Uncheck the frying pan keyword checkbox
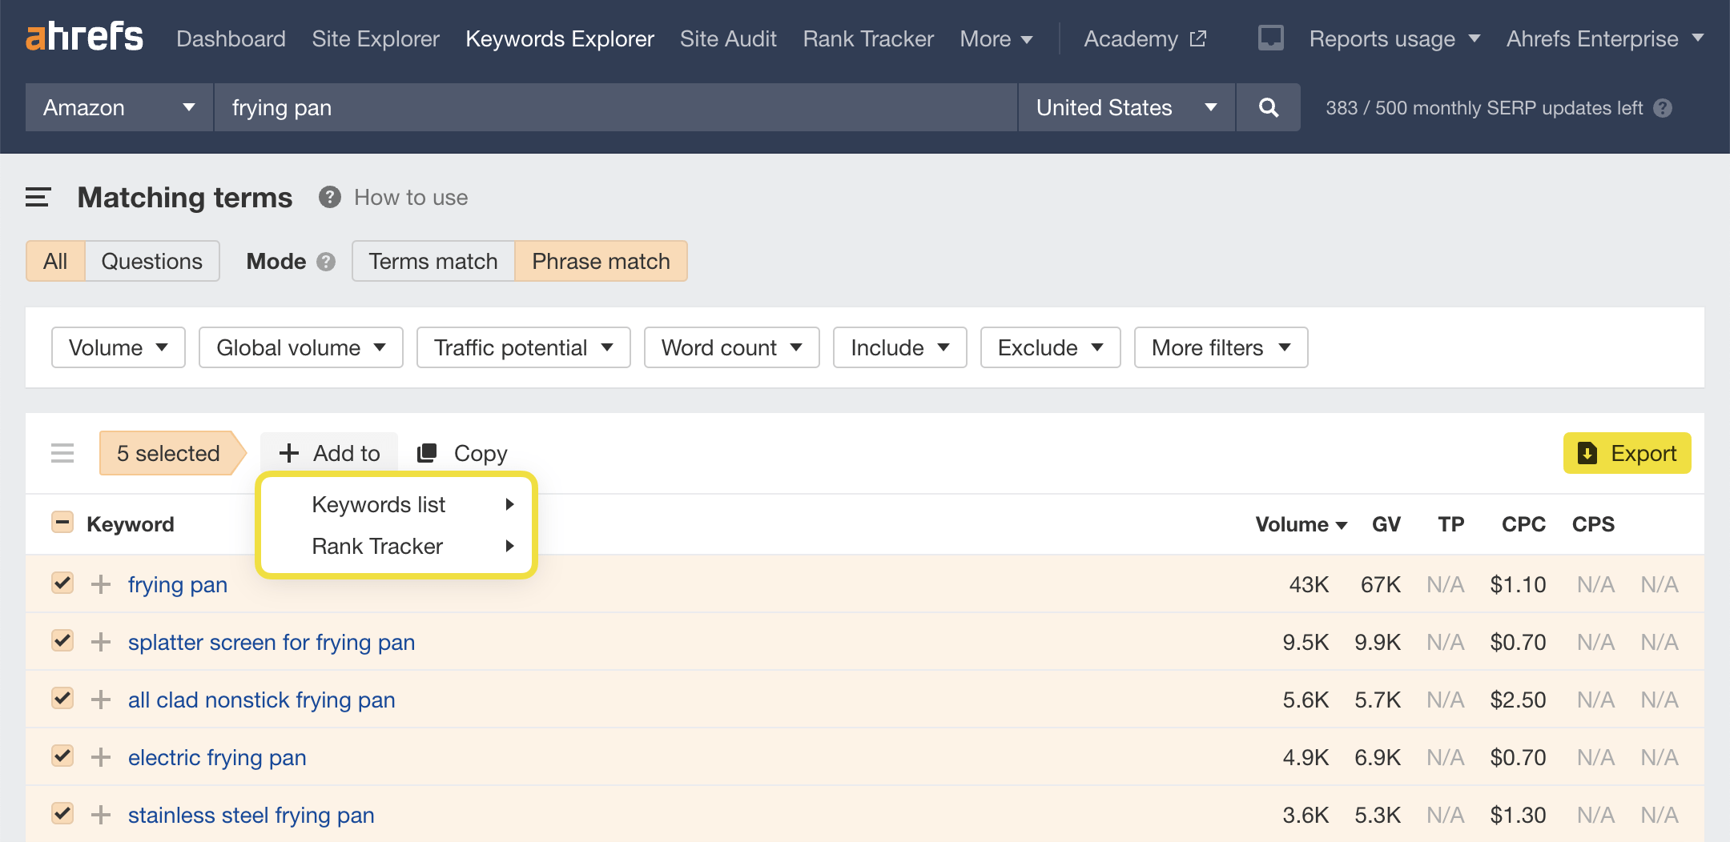Image resolution: width=1730 pixels, height=842 pixels. pyautogui.click(x=62, y=583)
